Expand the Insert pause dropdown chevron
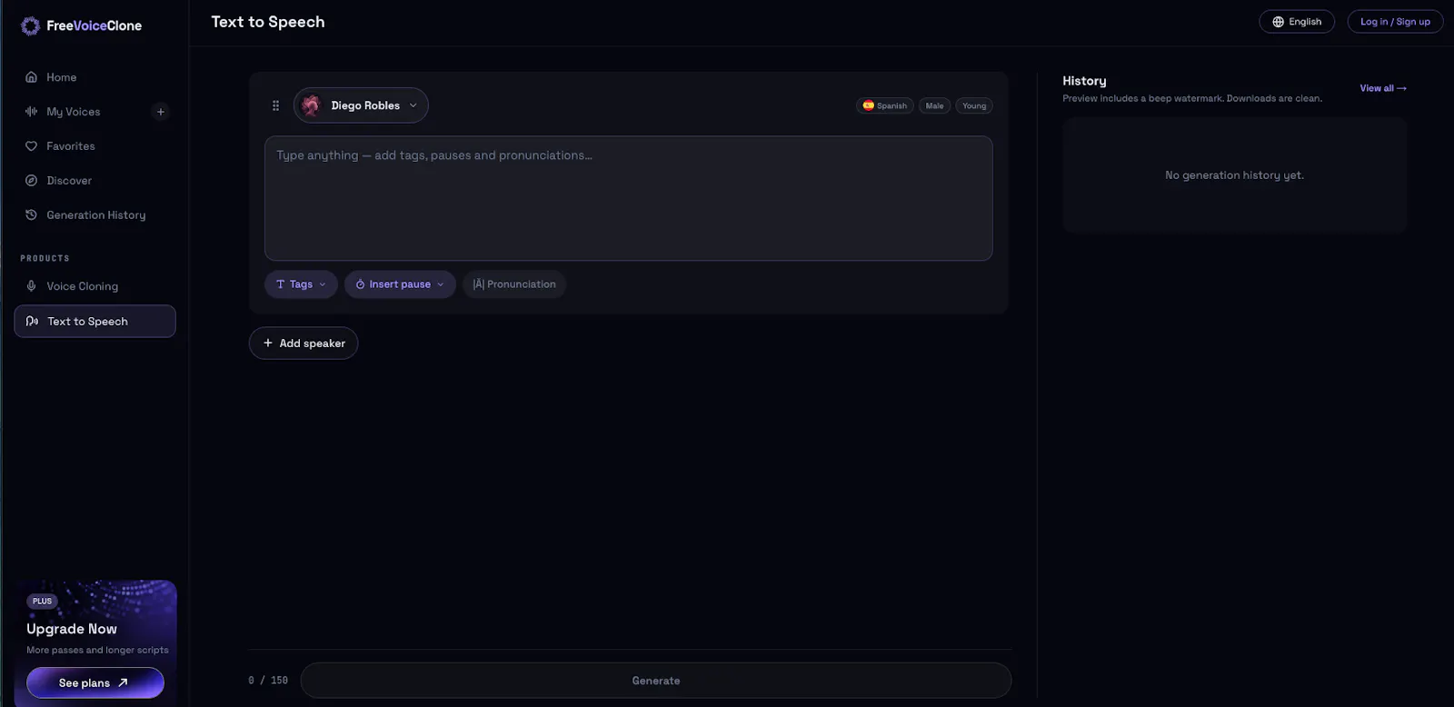Screen dimensions: 1454x707 [441, 284]
